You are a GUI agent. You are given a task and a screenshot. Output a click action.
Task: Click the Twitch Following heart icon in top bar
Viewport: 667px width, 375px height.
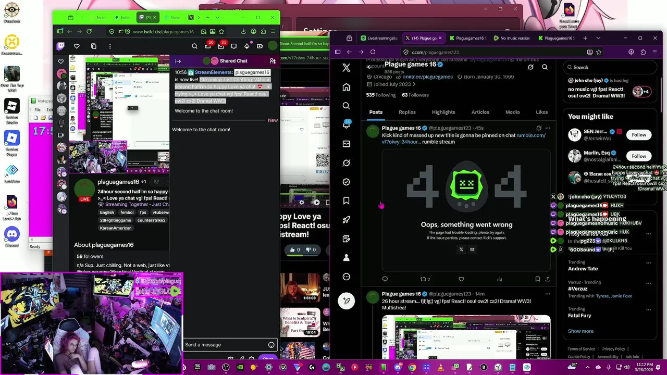[77, 46]
